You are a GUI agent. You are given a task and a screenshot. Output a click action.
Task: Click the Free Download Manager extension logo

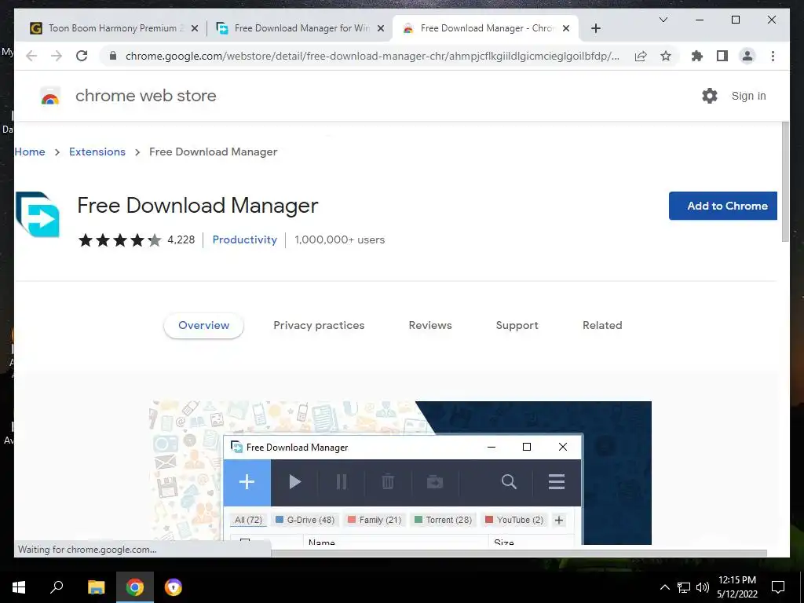38,214
